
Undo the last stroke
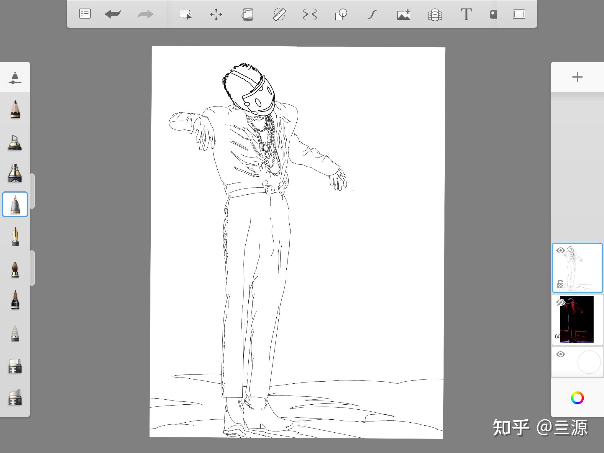pyautogui.click(x=113, y=14)
